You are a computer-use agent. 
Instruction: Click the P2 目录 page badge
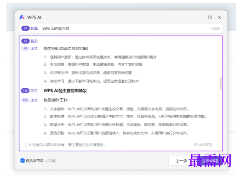25,41
